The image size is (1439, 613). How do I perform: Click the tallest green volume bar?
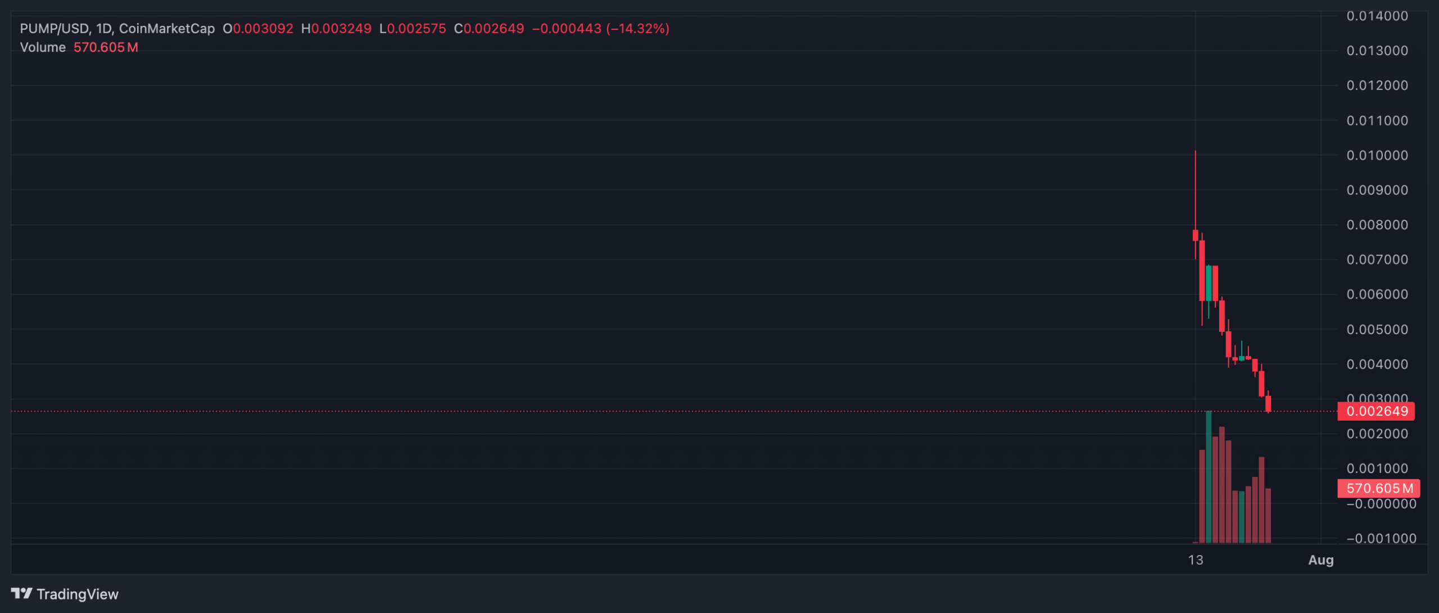point(1209,477)
